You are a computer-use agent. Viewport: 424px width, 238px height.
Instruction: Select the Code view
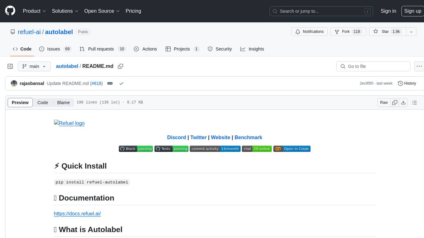pos(43,102)
